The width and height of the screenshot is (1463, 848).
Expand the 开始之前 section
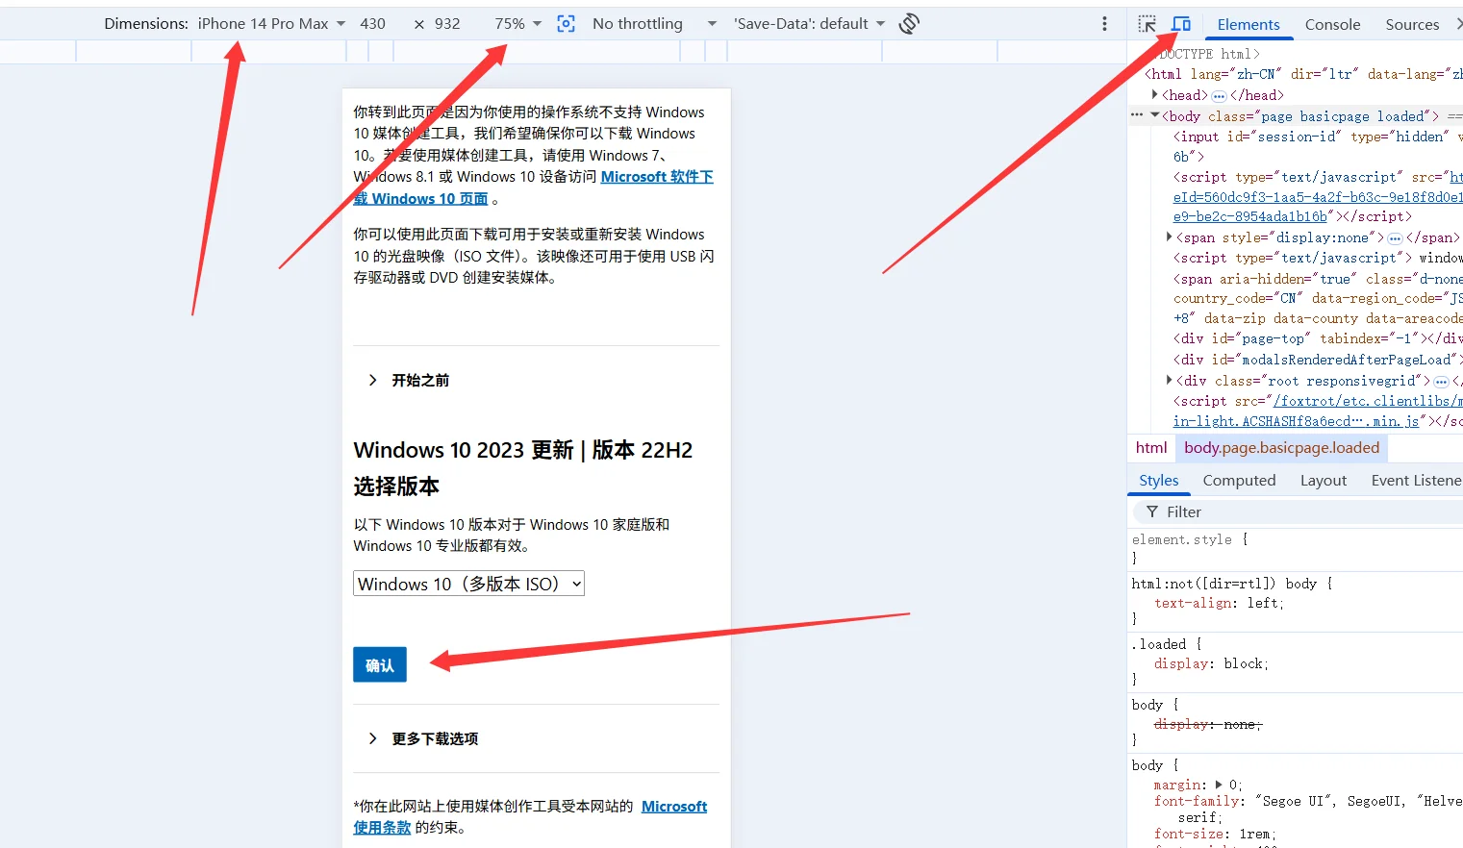tap(410, 381)
